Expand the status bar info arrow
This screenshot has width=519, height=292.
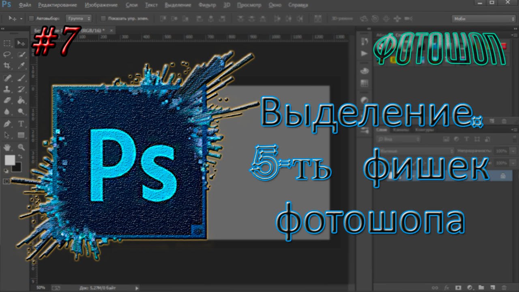click(137, 288)
